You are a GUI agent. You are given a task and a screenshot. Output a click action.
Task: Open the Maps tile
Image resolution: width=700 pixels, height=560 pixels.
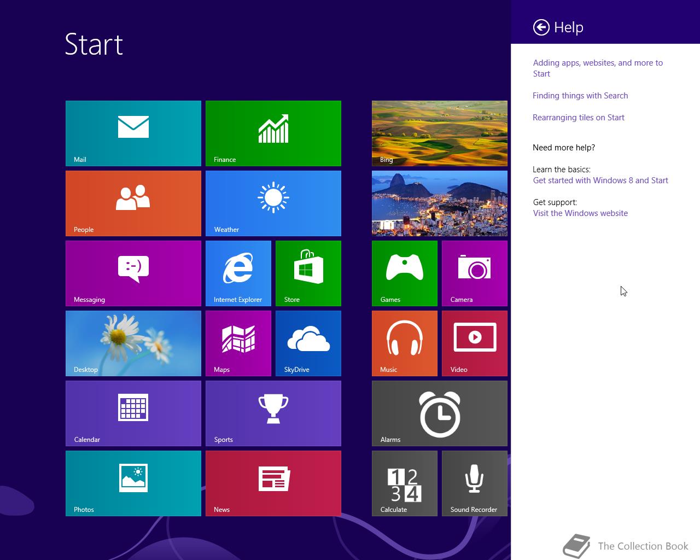pos(238,343)
